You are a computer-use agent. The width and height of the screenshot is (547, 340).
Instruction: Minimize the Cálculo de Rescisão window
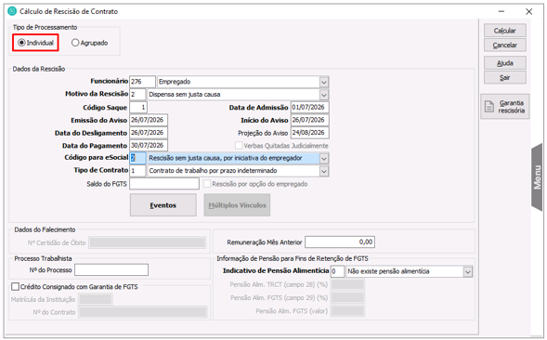pos(501,11)
